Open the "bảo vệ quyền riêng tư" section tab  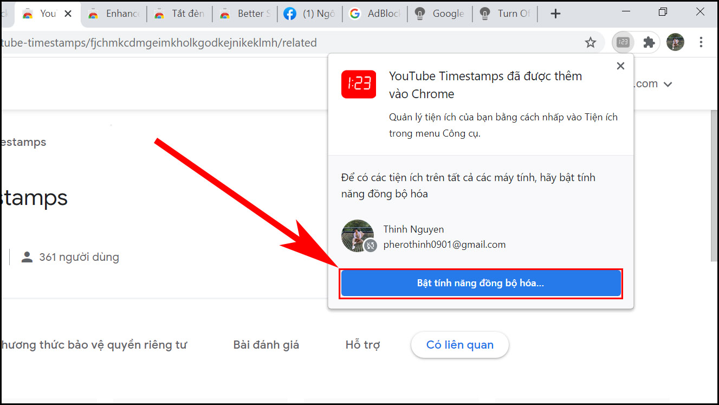point(93,345)
